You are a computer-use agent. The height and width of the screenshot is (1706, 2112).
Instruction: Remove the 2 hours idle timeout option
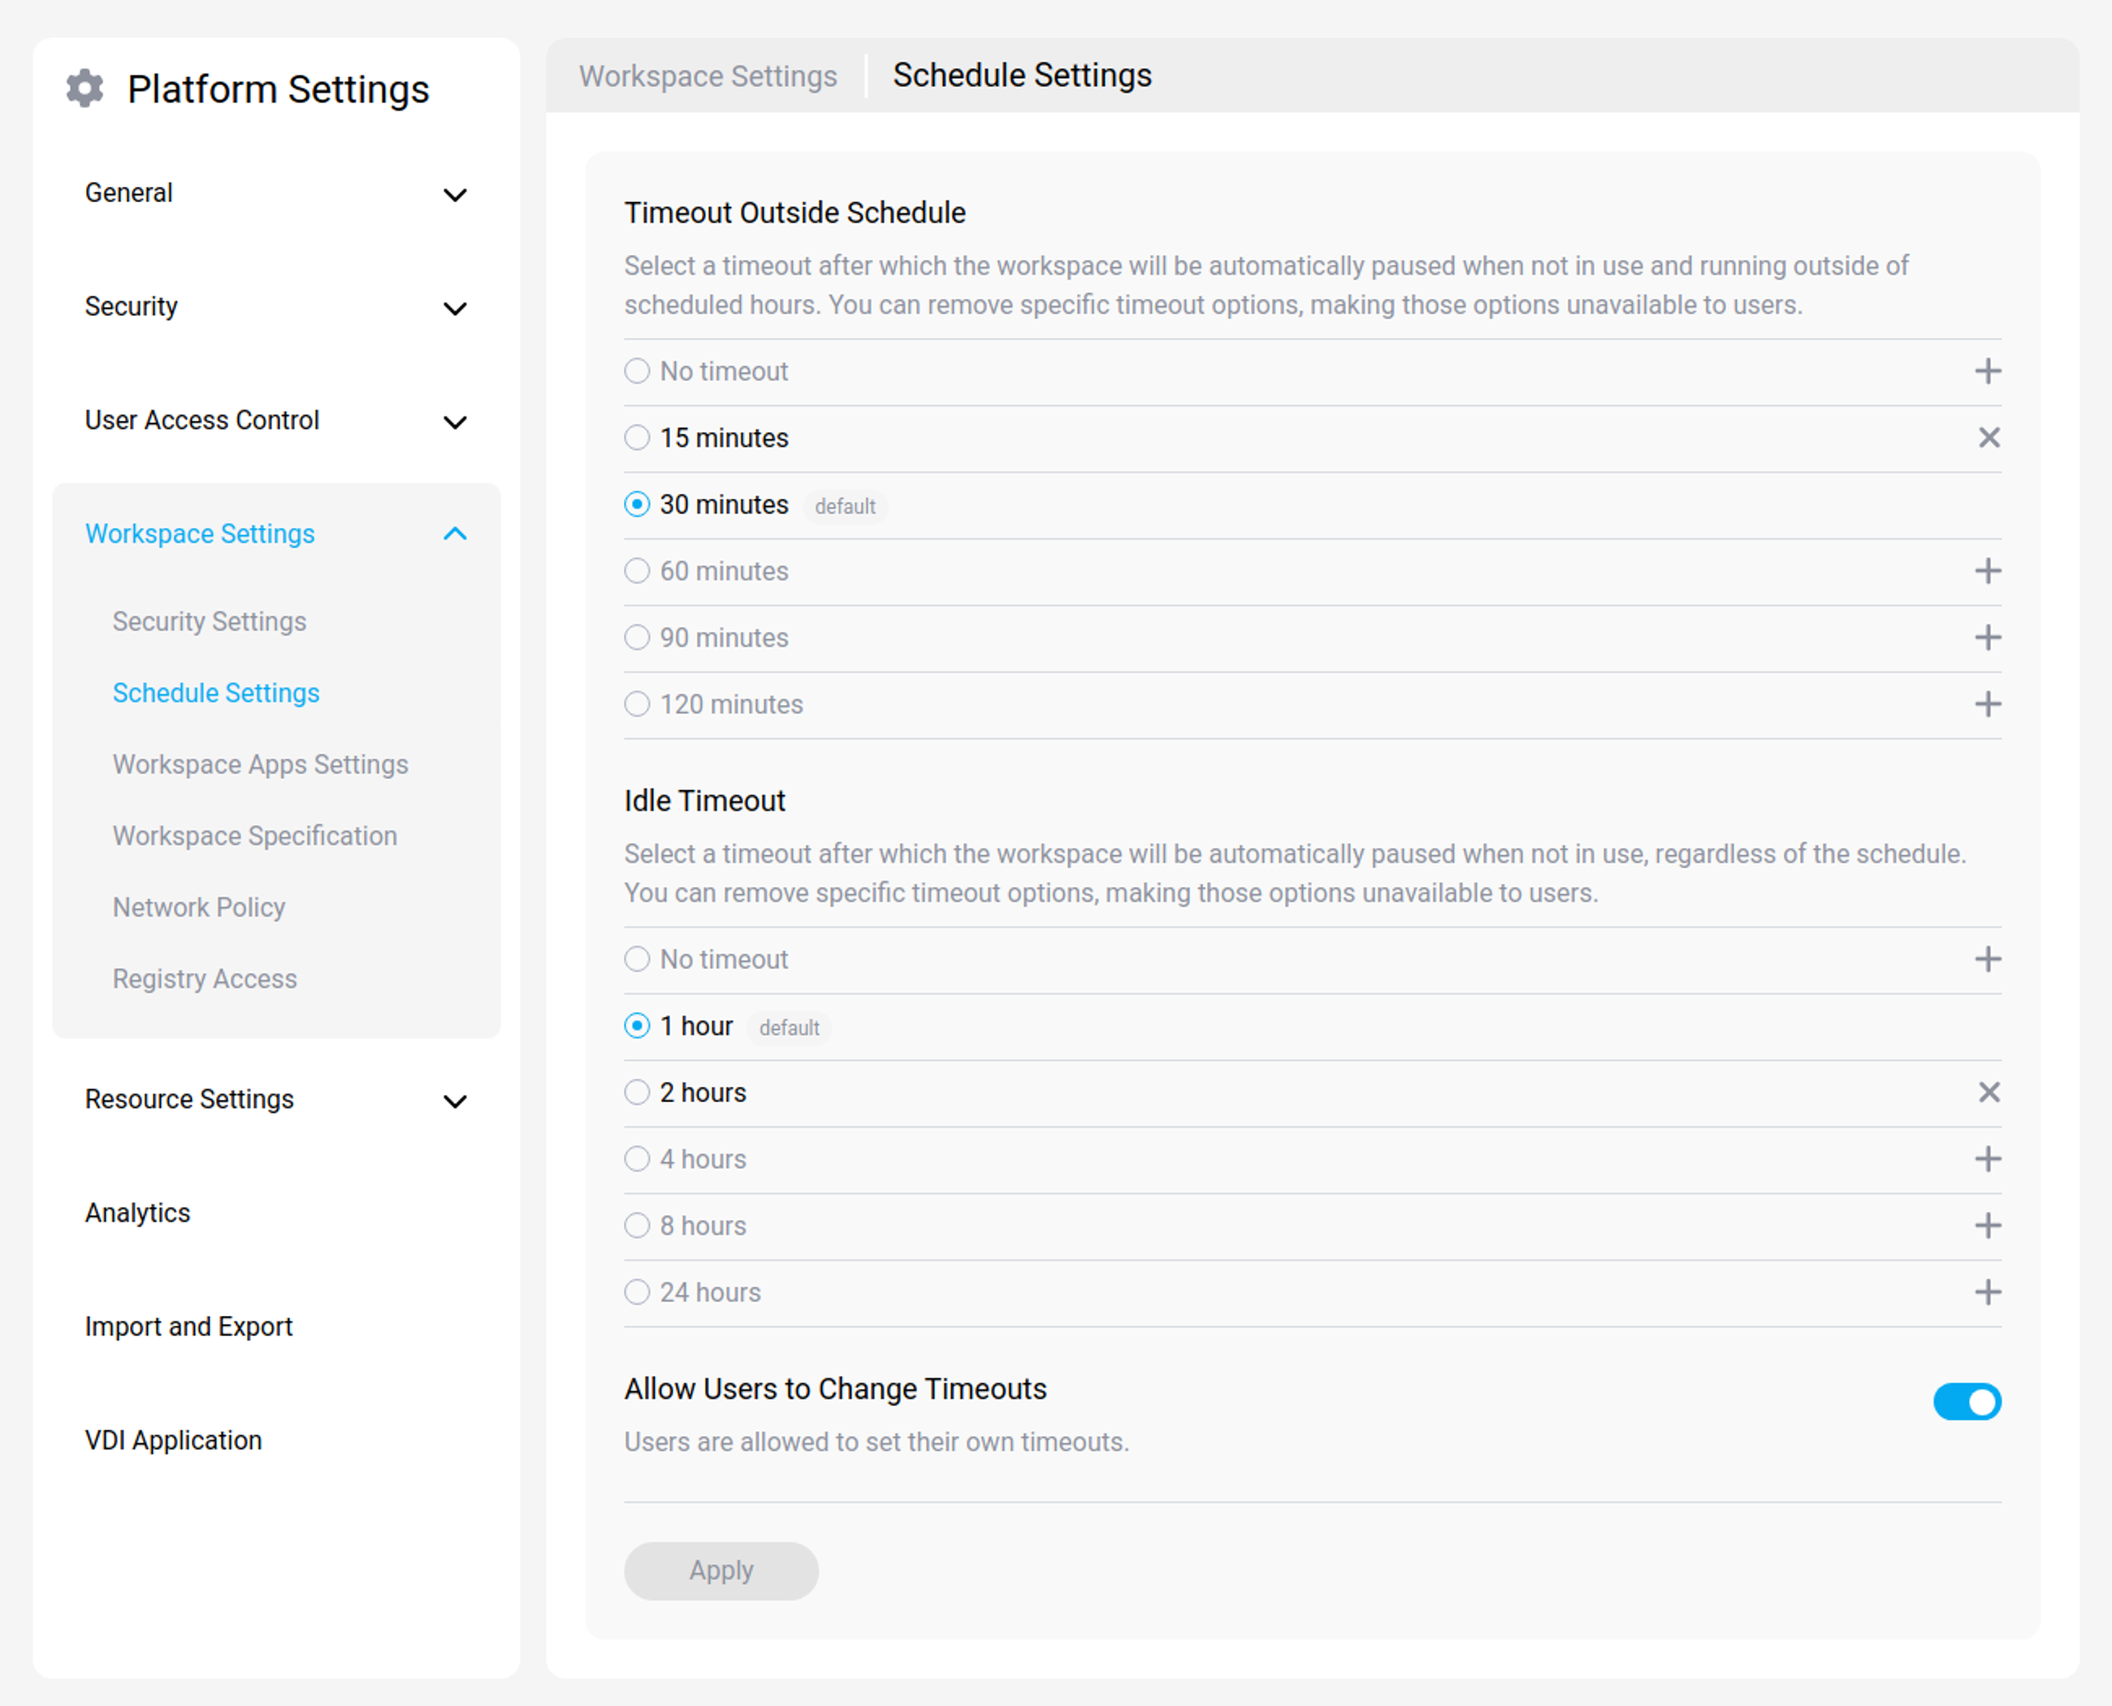tap(1989, 1092)
